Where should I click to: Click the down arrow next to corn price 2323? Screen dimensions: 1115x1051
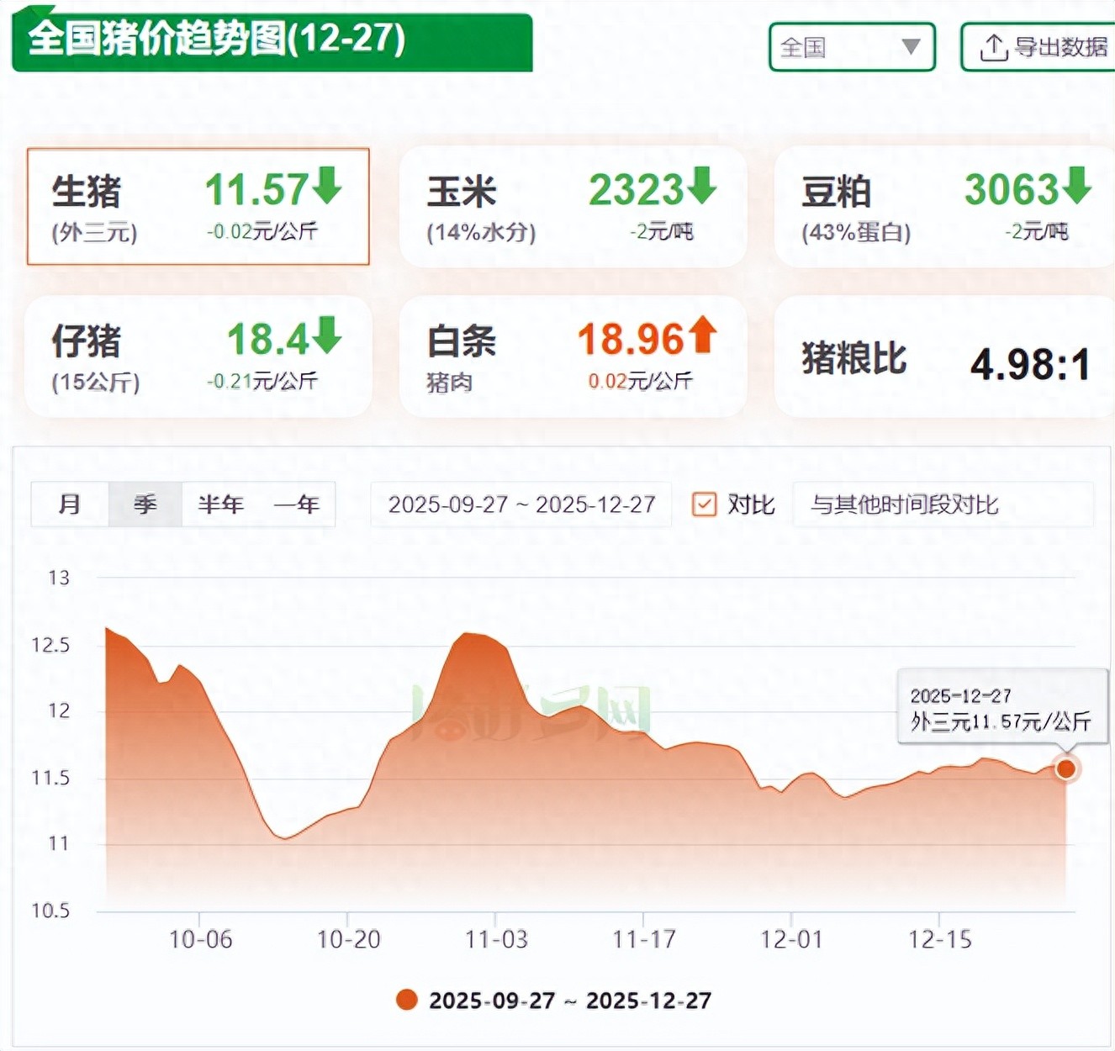701,186
